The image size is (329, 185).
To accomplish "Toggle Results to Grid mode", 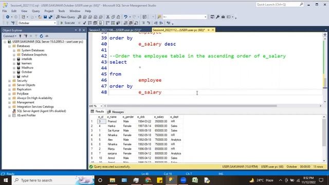I will (x=131, y=23).
